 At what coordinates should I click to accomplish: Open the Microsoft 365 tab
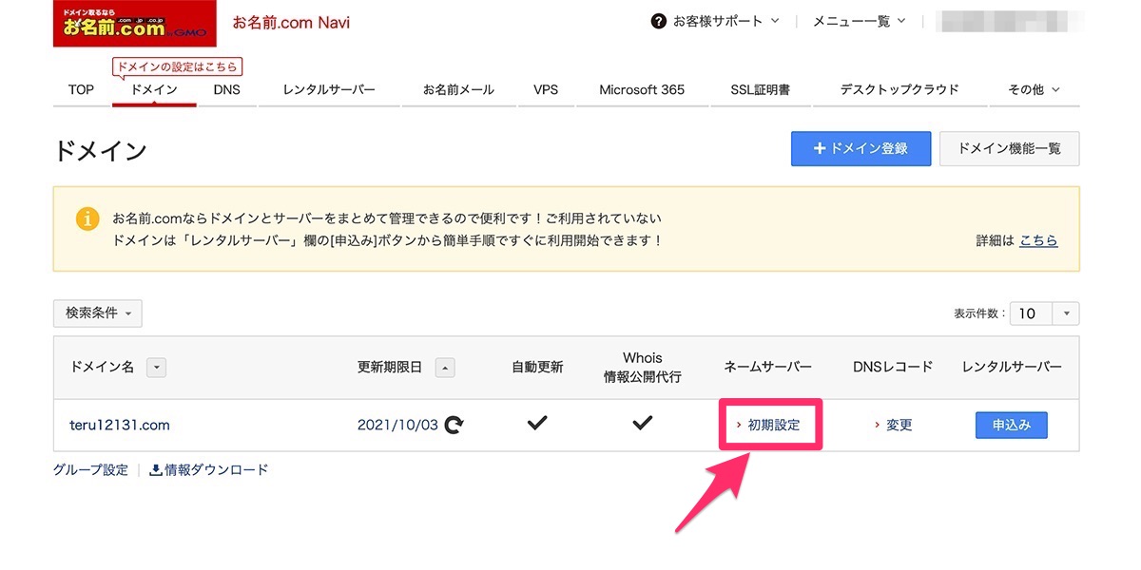(x=642, y=90)
